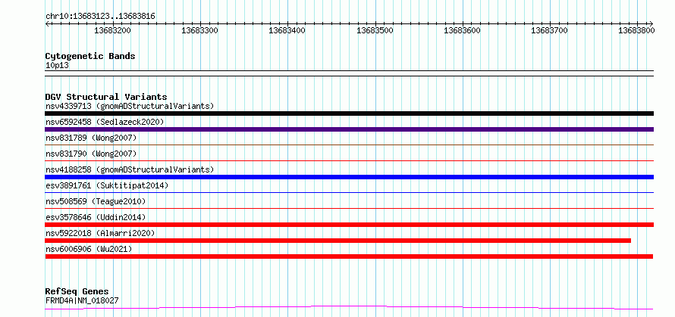Select the 10p13 band label
The image size is (675, 317).
(x=57, y=66)
